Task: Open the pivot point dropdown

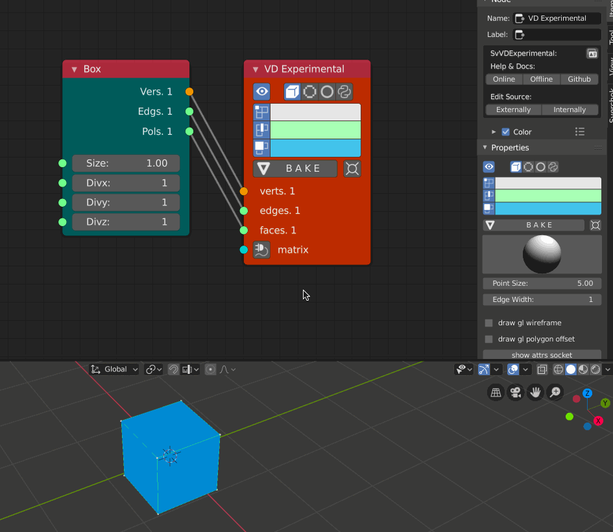Action: [x=154, y=369]
